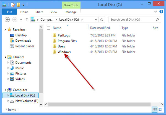
Task: Open the address bar history dropdown
Action: pos(96,20)
